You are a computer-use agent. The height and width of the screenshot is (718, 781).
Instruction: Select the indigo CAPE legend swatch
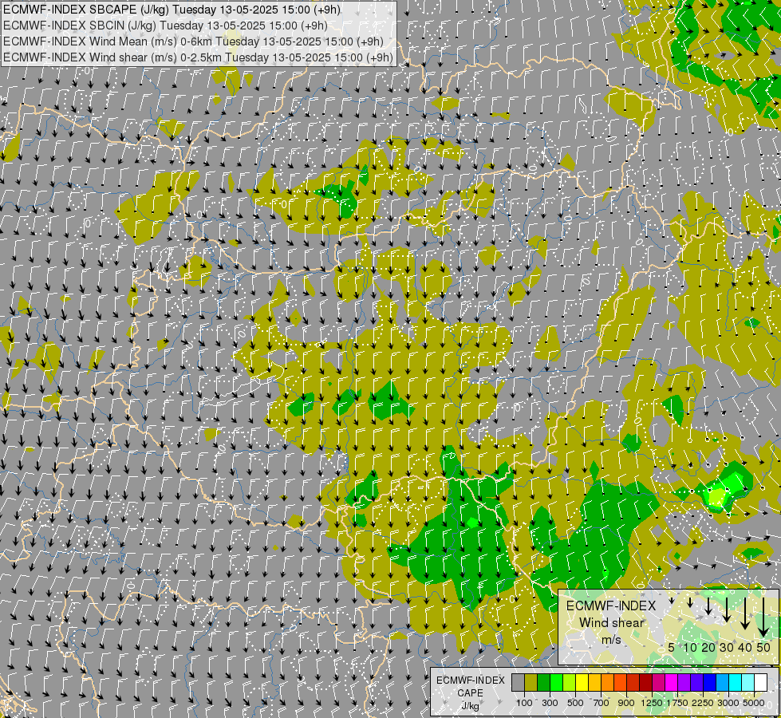[x=697, y=683]
